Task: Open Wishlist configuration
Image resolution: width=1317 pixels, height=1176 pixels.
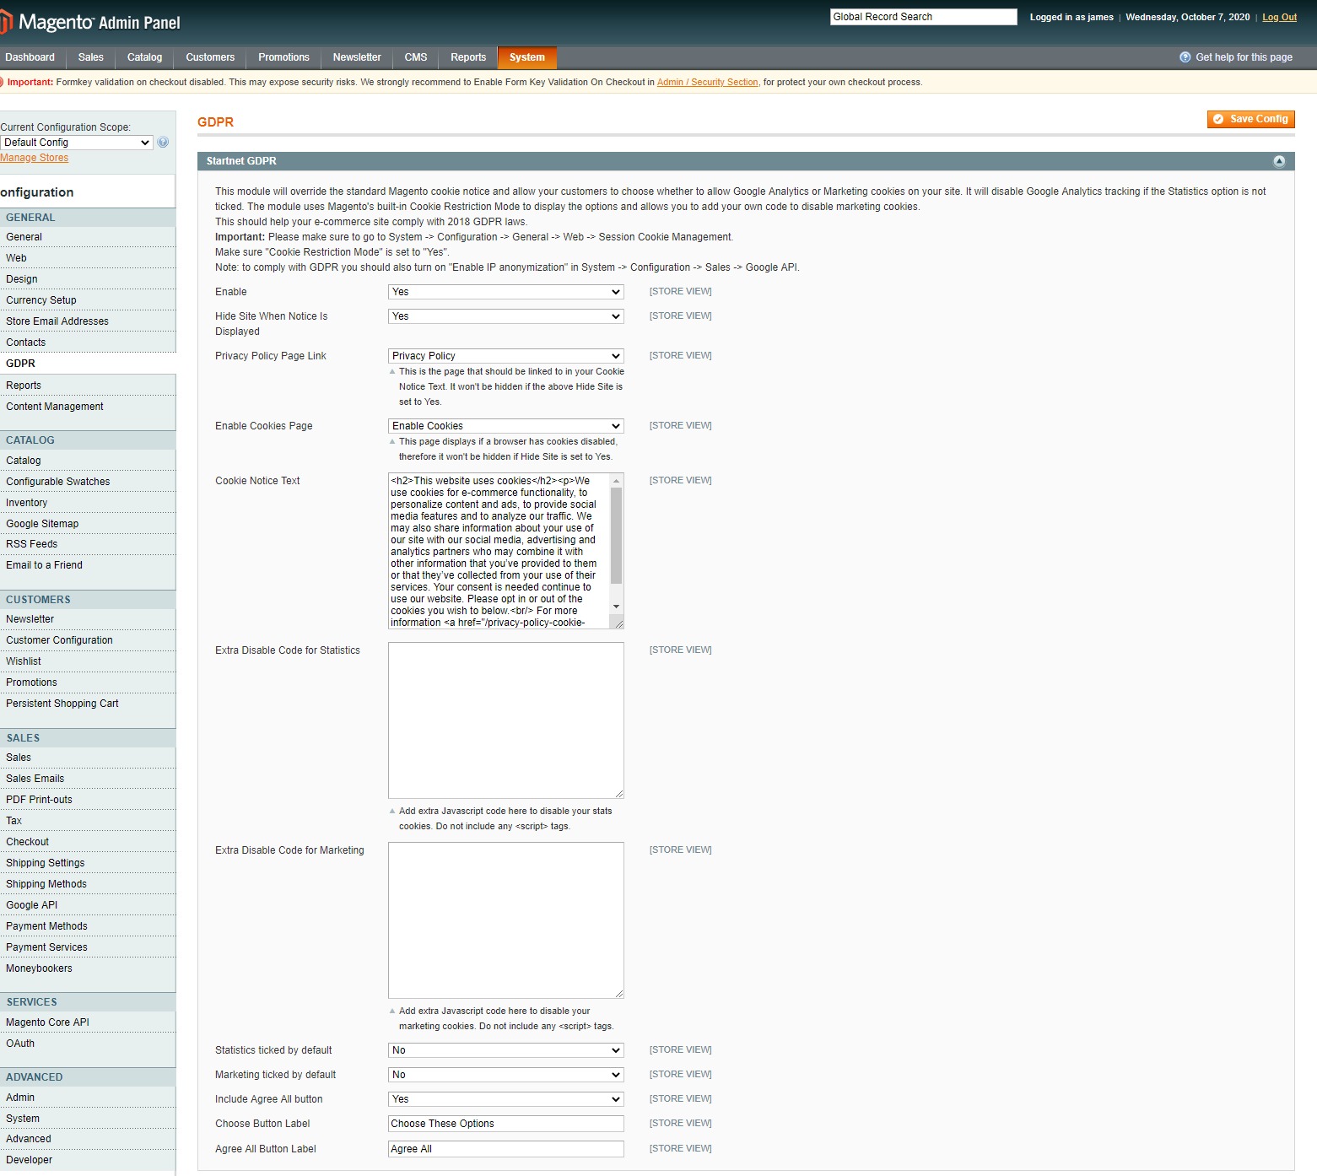Action: click(88, 661)
